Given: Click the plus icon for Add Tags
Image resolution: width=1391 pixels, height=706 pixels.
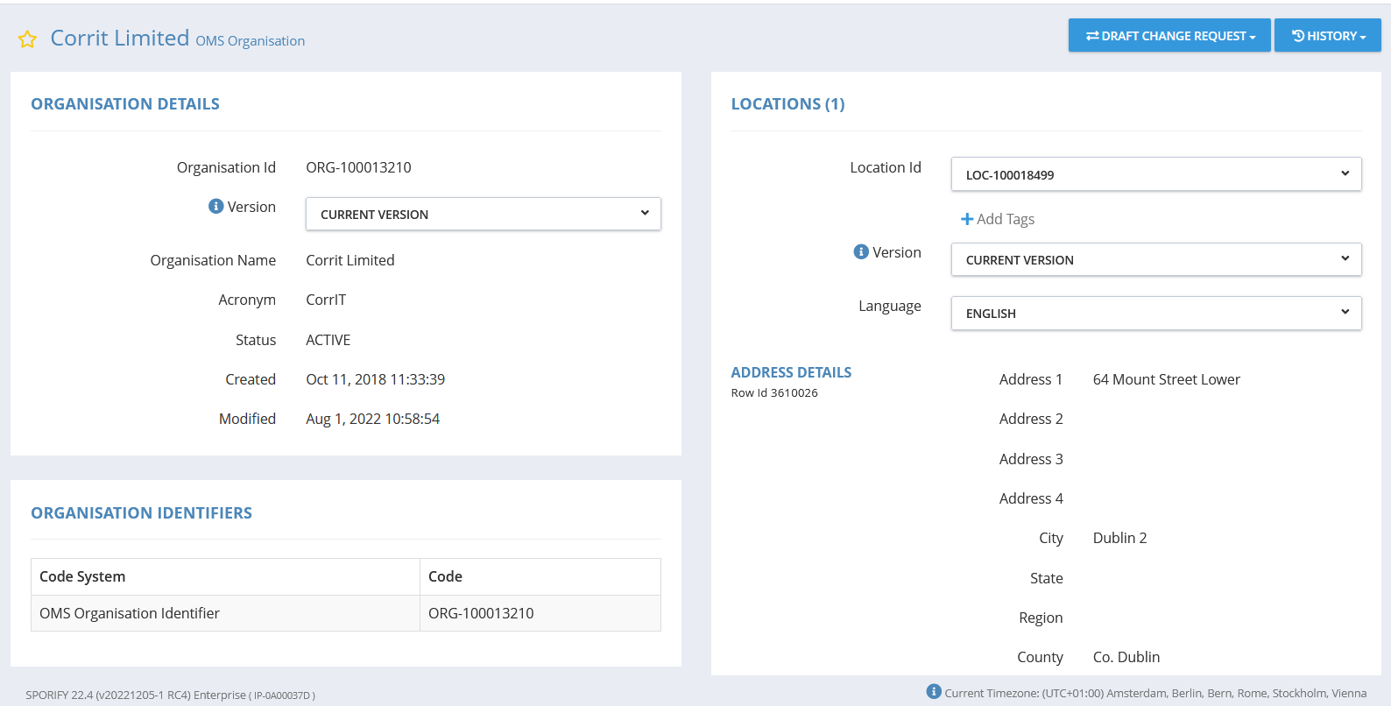Looking at the screenshot, I should point(967,219).
